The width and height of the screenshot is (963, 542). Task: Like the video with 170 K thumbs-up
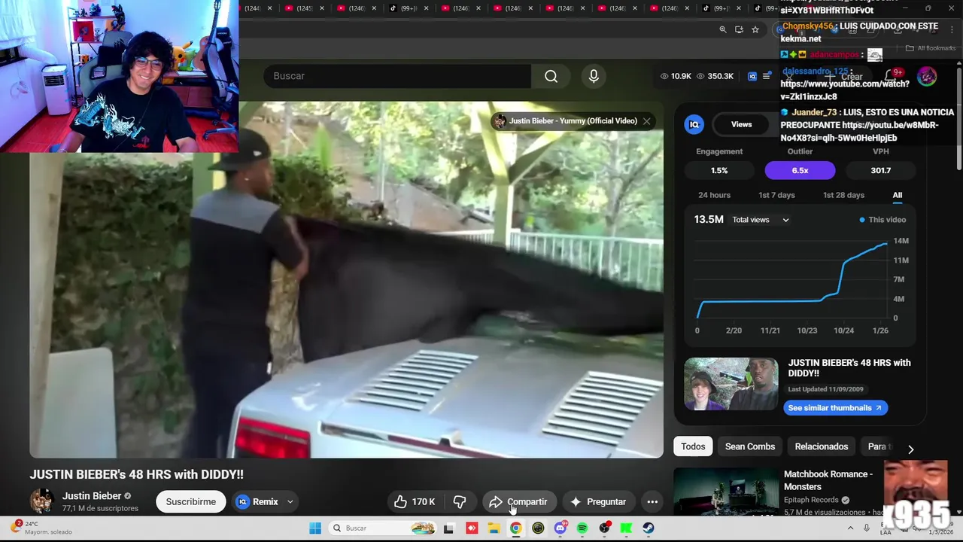click(x=415, y=502)
